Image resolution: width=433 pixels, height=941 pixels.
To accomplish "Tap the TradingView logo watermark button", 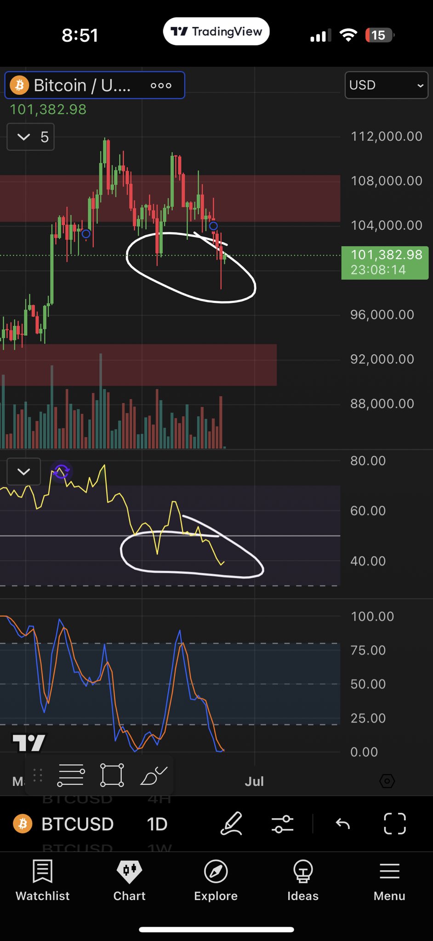I will (x=28, y=743).
